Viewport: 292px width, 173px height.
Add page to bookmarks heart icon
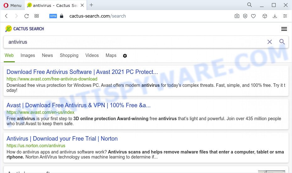(x=253, y=16)
